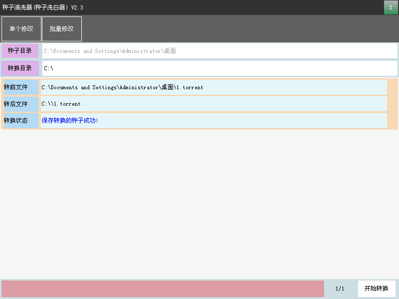
Task: Click the 转换目录 browse button
Action: point(20,68)
